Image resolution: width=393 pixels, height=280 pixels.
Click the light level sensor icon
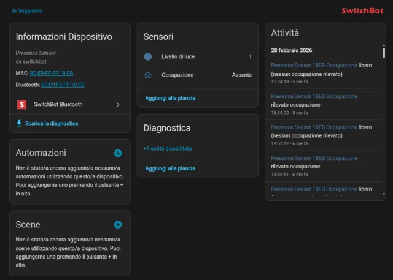pos(147,56)
